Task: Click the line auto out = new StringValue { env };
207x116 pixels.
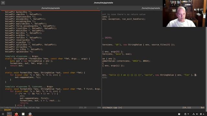Action: click(x=31, y=61)
